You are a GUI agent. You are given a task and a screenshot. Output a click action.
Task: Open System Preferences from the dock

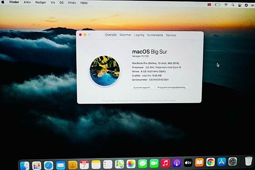[x=232, y=162]
